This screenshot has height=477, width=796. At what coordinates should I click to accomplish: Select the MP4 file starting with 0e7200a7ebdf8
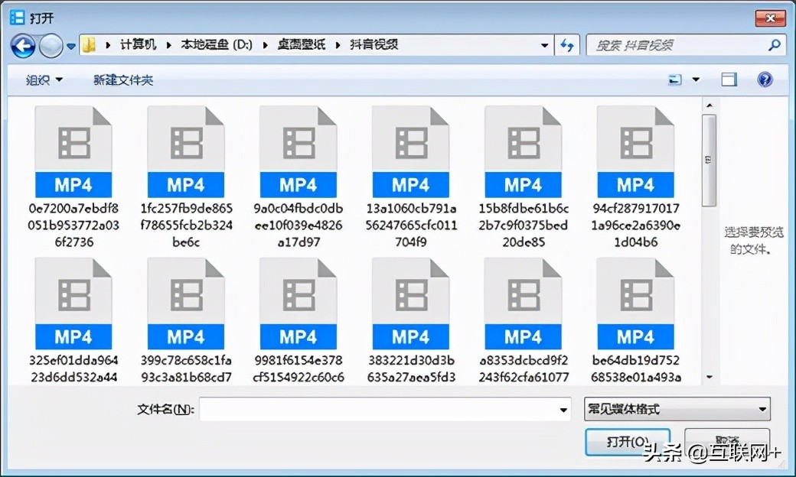[x=73, y=149]
